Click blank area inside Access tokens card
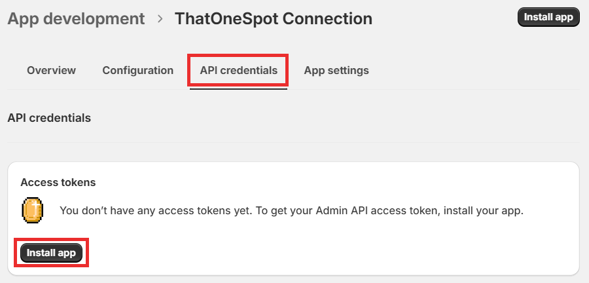This screenshot has width=589, height=283. (327, 252)
